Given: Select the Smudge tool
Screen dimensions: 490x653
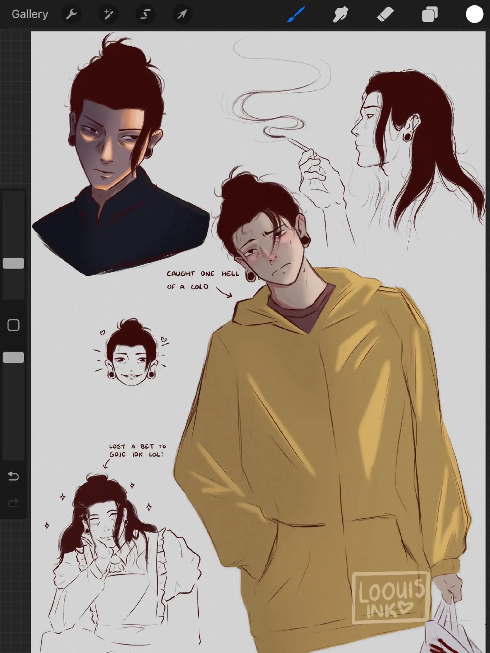Looking at the screenshot, I should click(x=340, y=14).
